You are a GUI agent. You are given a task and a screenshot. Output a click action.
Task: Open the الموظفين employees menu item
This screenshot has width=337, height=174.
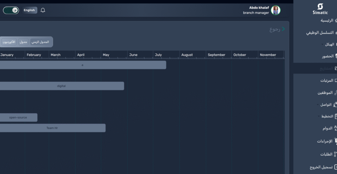click(x=325, y=93)
